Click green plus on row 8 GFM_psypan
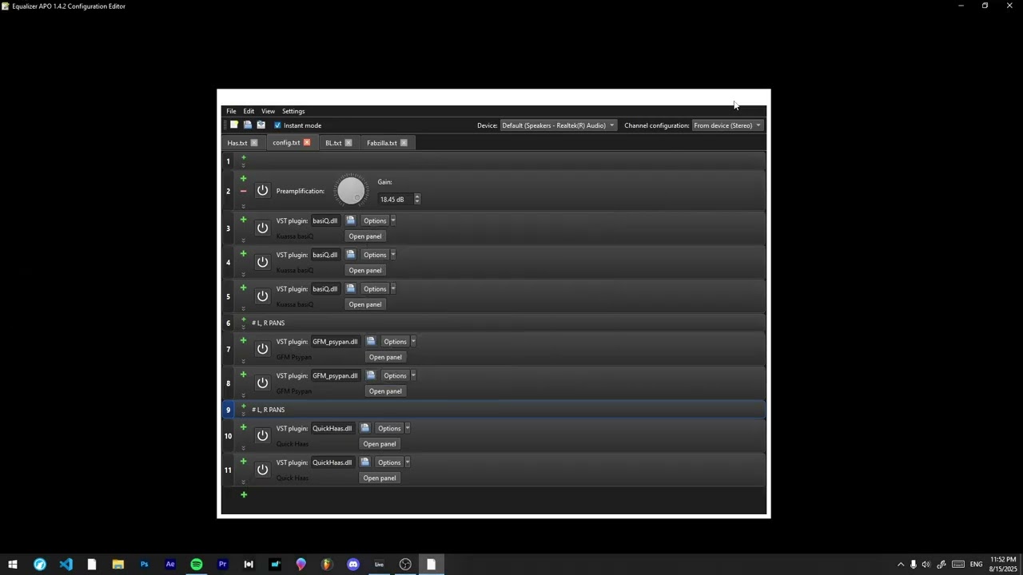 click(x=244, y=375)
